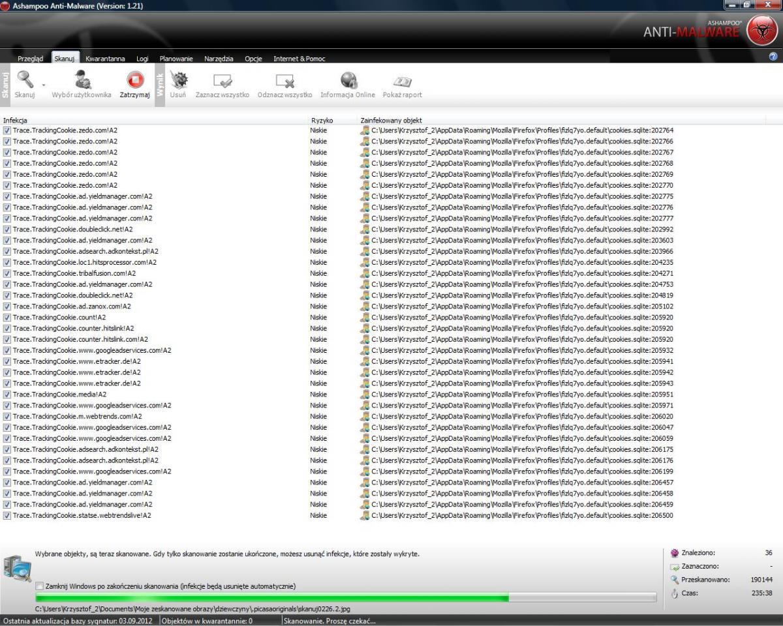The width and height of the screenshot is (783, 626).
Task: Uncheck the tribalfusion.com entry
Action: tap(7, 274)
